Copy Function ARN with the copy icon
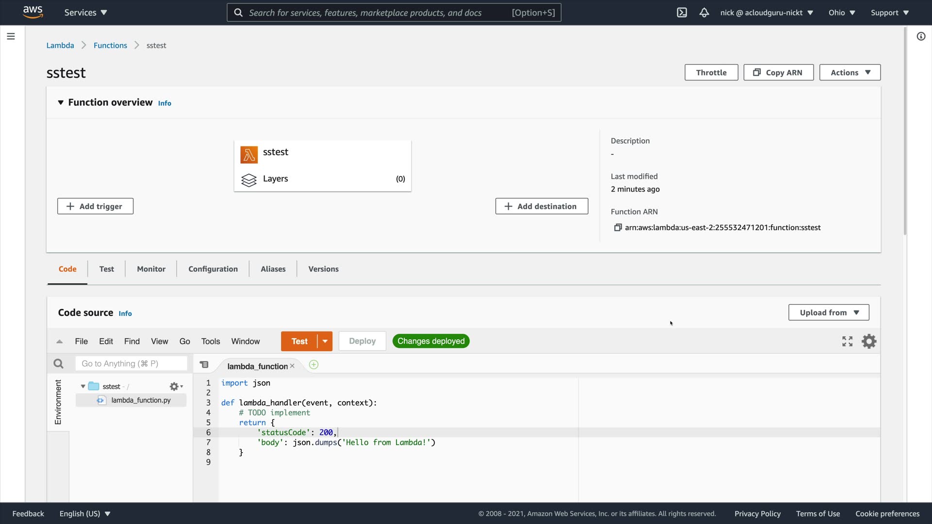 (x=617, y=228)
